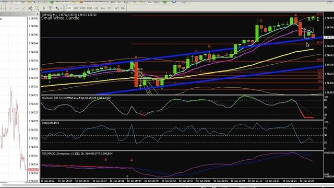Click the red 1.56713 price tag in left panel
Screen dimensions: 334x188
(33, 170)
